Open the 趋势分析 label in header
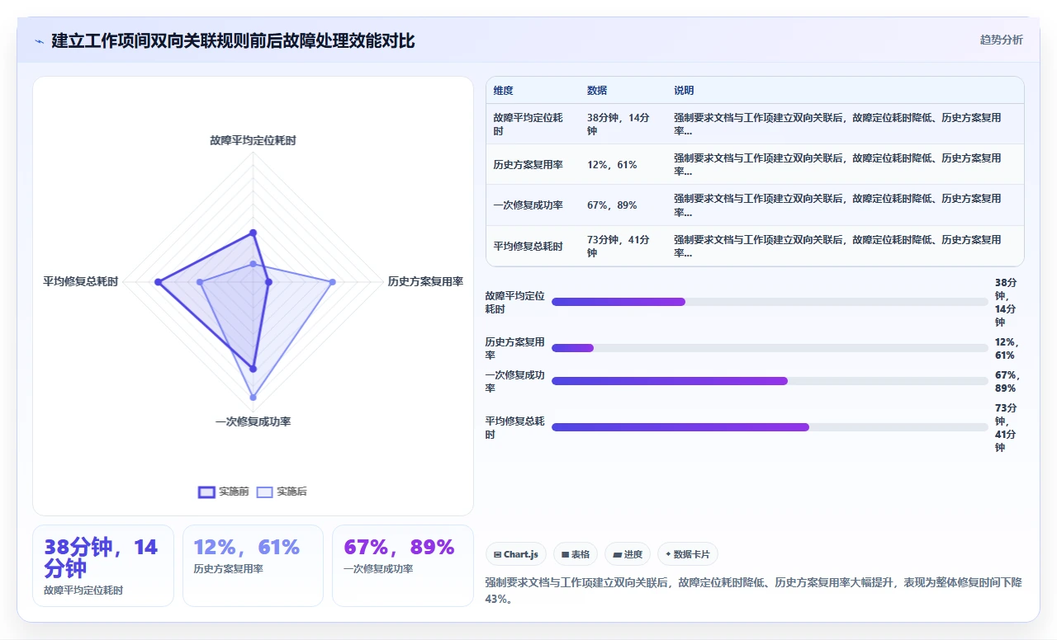 click(x=1001, y=40)
